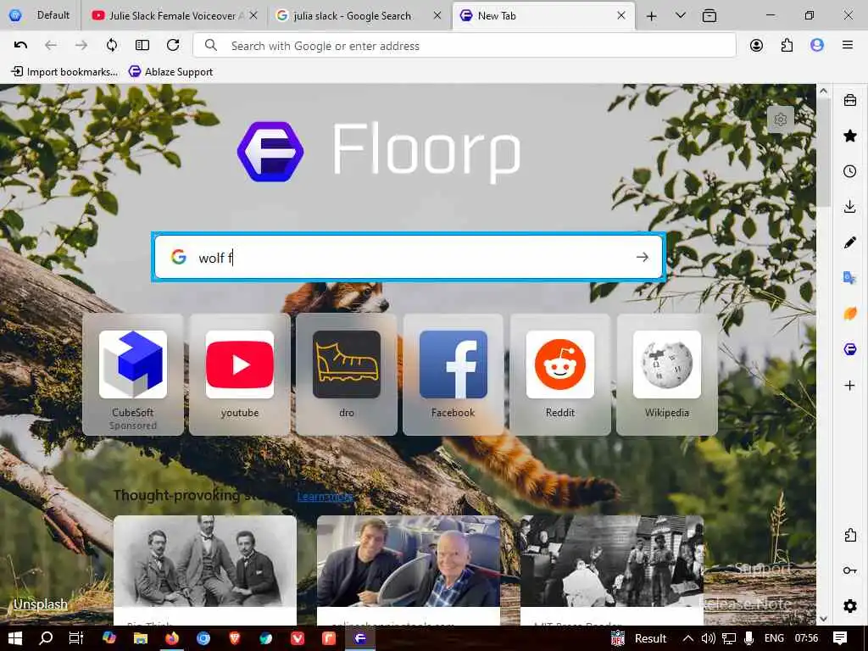This screenshot has width=868, height=651.
Task: Open the youtube shortcut tile
Action: (240, 375)
